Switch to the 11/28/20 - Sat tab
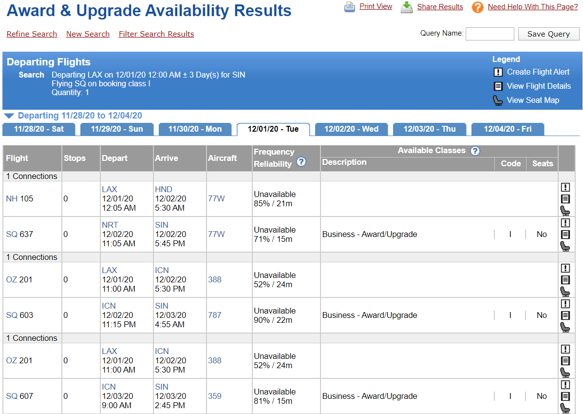 (38, 129)
